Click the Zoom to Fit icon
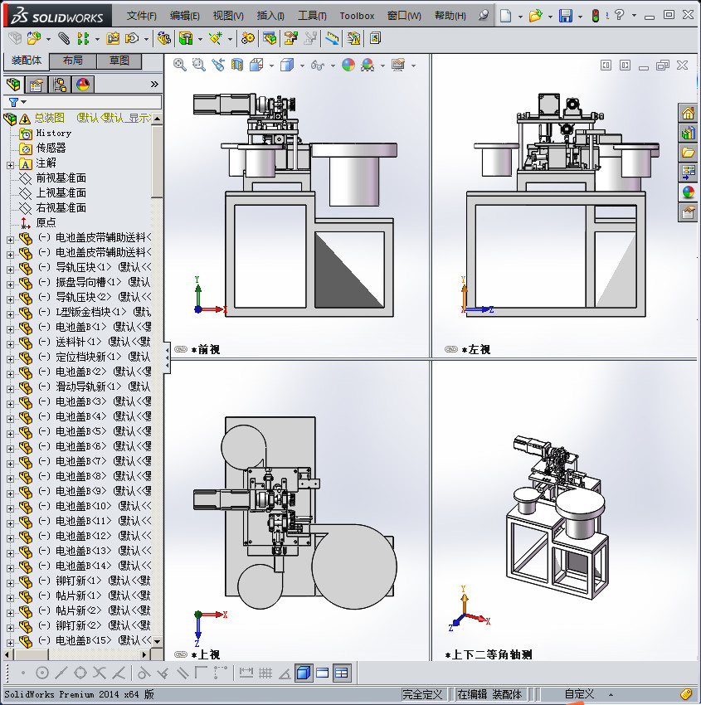701x705 pixels. coord(180,66)
